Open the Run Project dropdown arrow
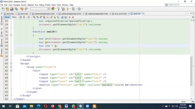This screenshot has height=109, width=195. tap(70, 9)
